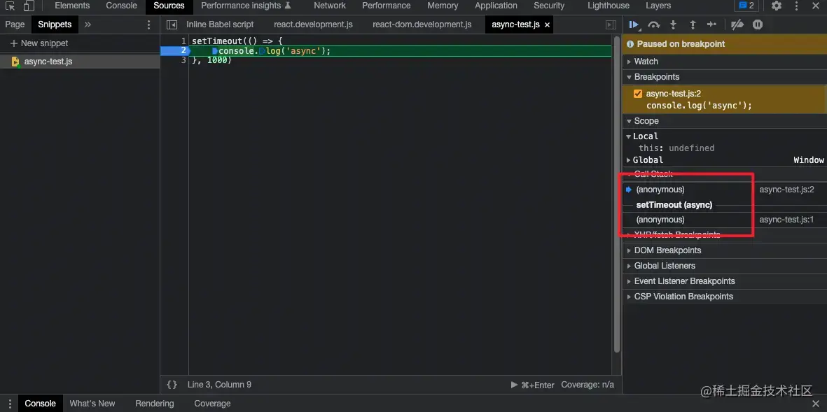Open the Lighthouse panel
827x412 pixels.
pos(608,6)
